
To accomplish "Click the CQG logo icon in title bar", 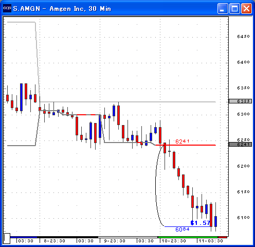I will point(7,8).
